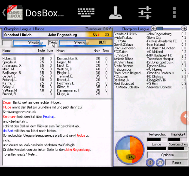The width and height of the screenshot is (189, 176).
Task: Click the Roter Stern Belgrad result row
Action: tap(150, 73)
